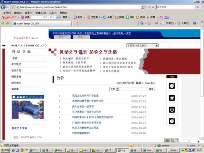Click the Home icon in command bar
This screenshot has height=153, width=204.
click(142, 23)
